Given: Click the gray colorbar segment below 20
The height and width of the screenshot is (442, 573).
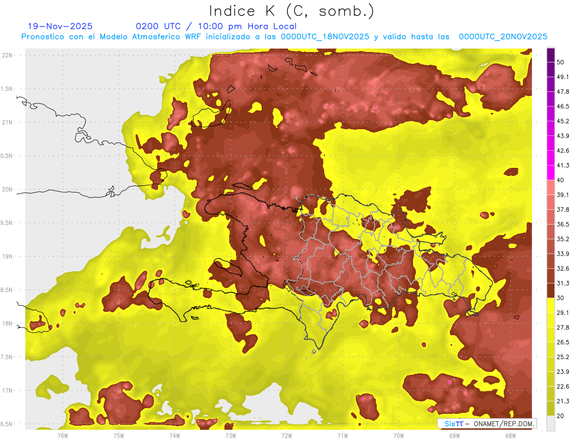Looking at the screenshot, I should click(551, 423).
